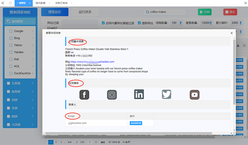
Task: Start the search with 开始 button
Action: (x=205, y=12)
